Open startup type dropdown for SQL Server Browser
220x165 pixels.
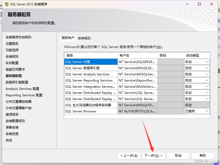tap(207, 111)
